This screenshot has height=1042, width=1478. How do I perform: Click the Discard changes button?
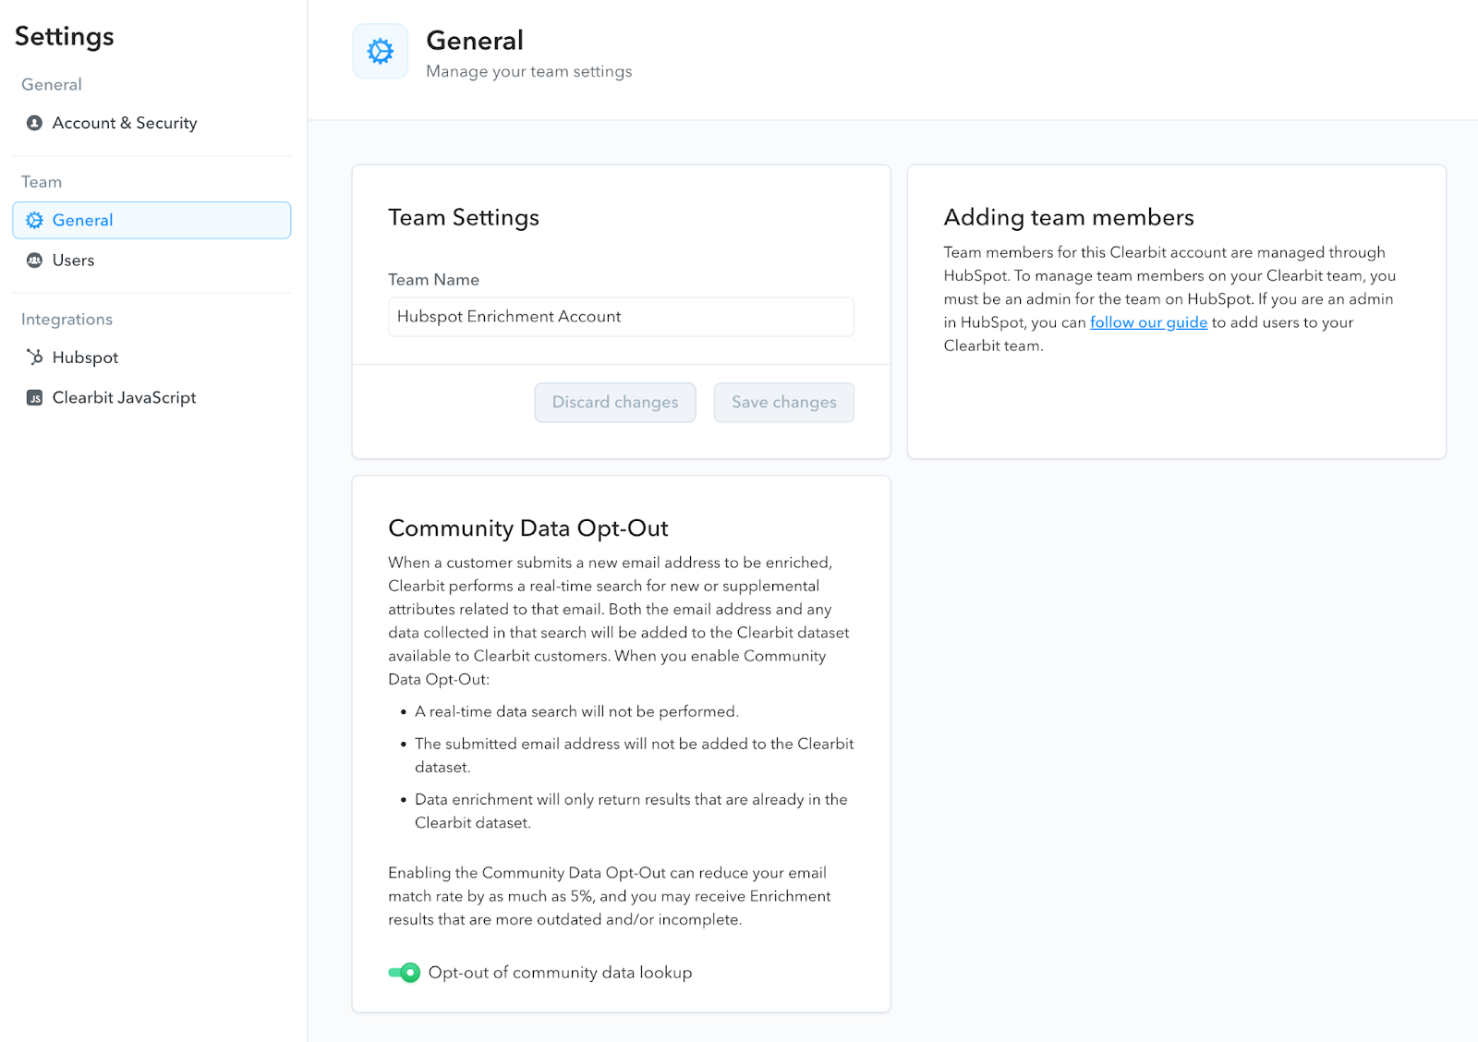coord(615,403)
